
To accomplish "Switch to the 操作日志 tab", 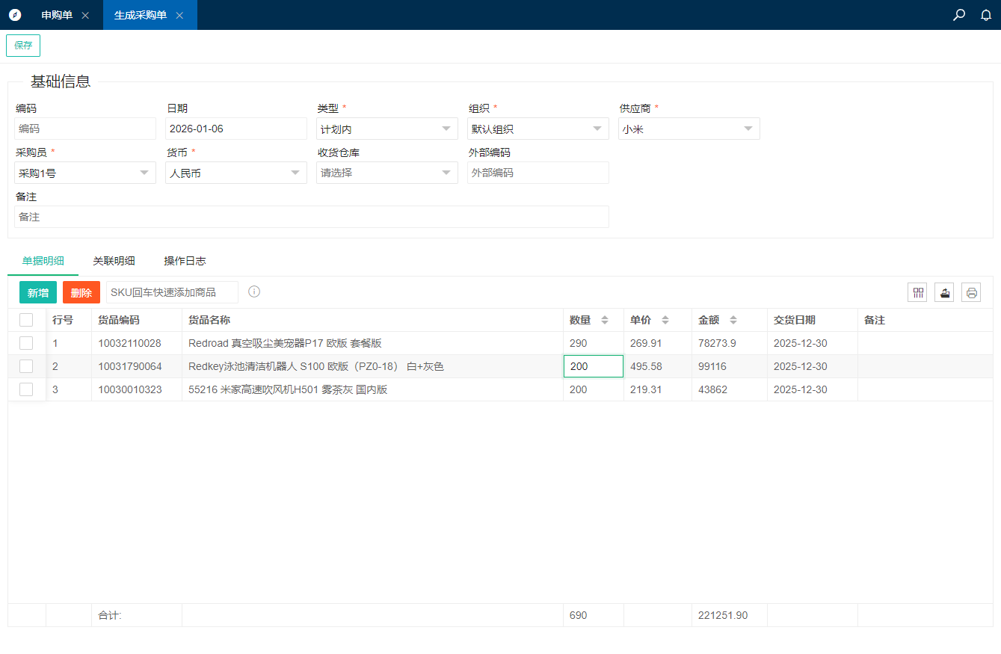I will click(185, 261).
